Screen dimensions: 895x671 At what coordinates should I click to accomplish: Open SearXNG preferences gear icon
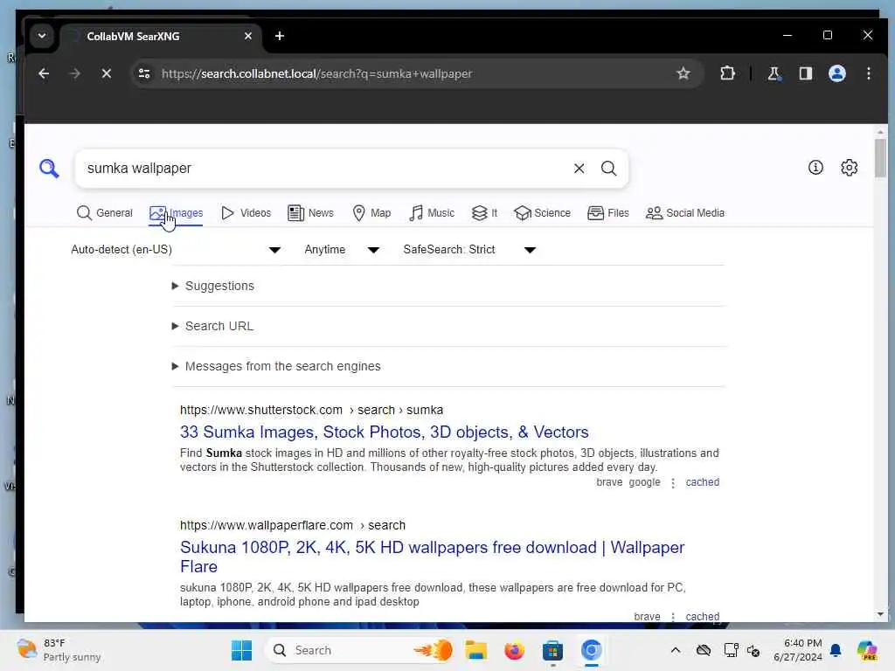click(x=850, y=168)
